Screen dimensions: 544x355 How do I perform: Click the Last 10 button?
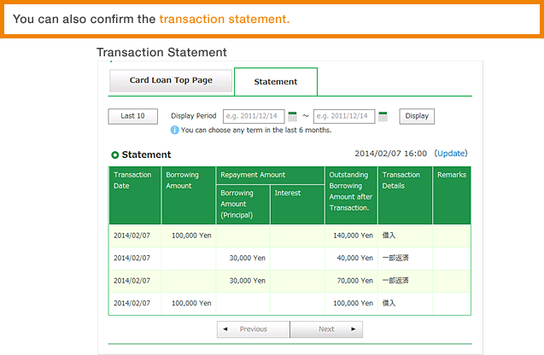(x=133, y=116)
